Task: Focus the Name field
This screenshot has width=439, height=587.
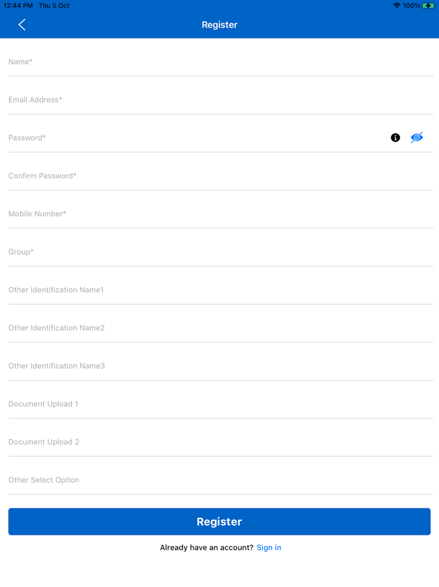Action: 220,62
